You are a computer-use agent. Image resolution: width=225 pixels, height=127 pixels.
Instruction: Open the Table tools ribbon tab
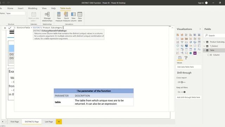pyautogui.click(x=65, y=8)
